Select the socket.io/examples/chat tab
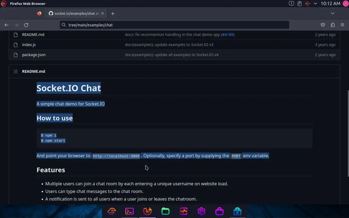This screenshot has height=218, width=349. [x=77, y=13]
